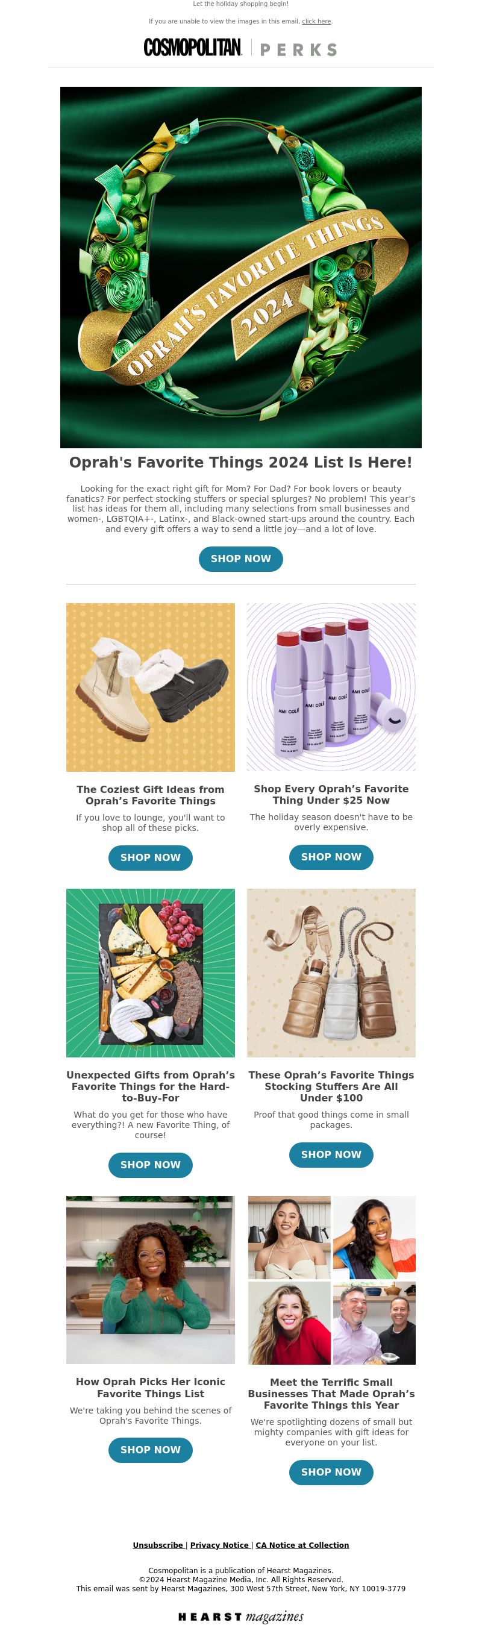The height and width of the screenshot is (1625, 482).
Task: Open the cozy boots image
Action: [151, 687]
